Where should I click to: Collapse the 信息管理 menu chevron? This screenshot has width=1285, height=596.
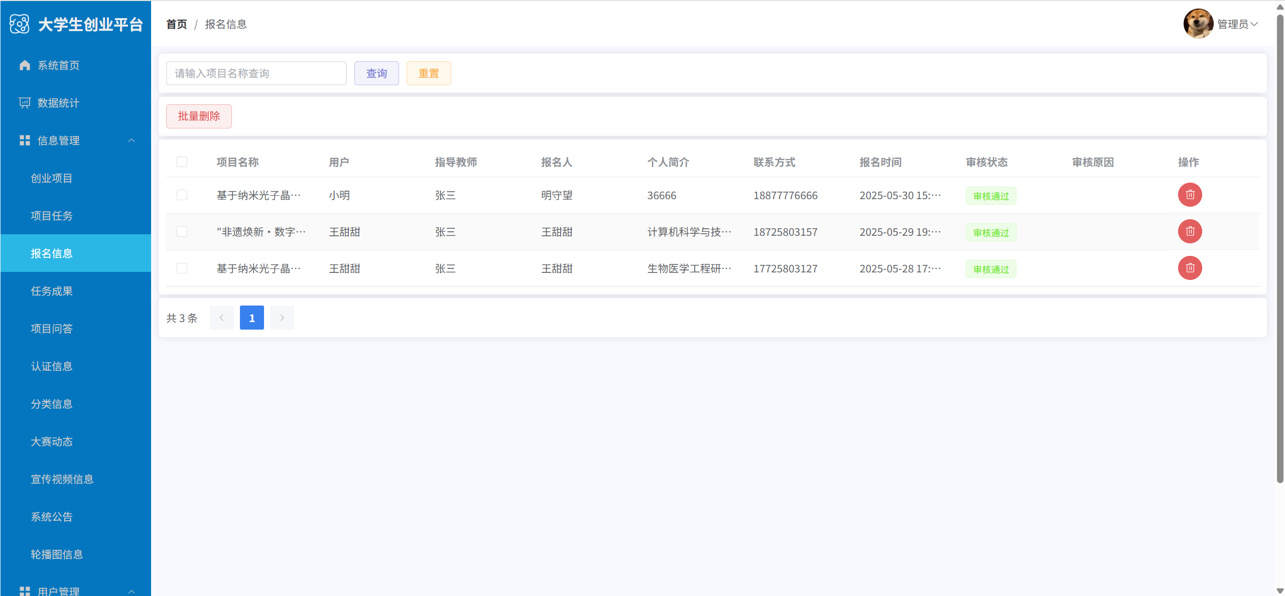click(132, 140)
